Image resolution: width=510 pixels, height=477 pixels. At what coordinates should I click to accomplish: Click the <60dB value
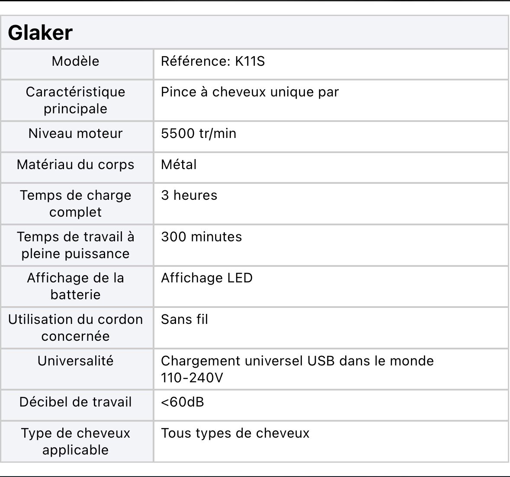click(182, 402)
